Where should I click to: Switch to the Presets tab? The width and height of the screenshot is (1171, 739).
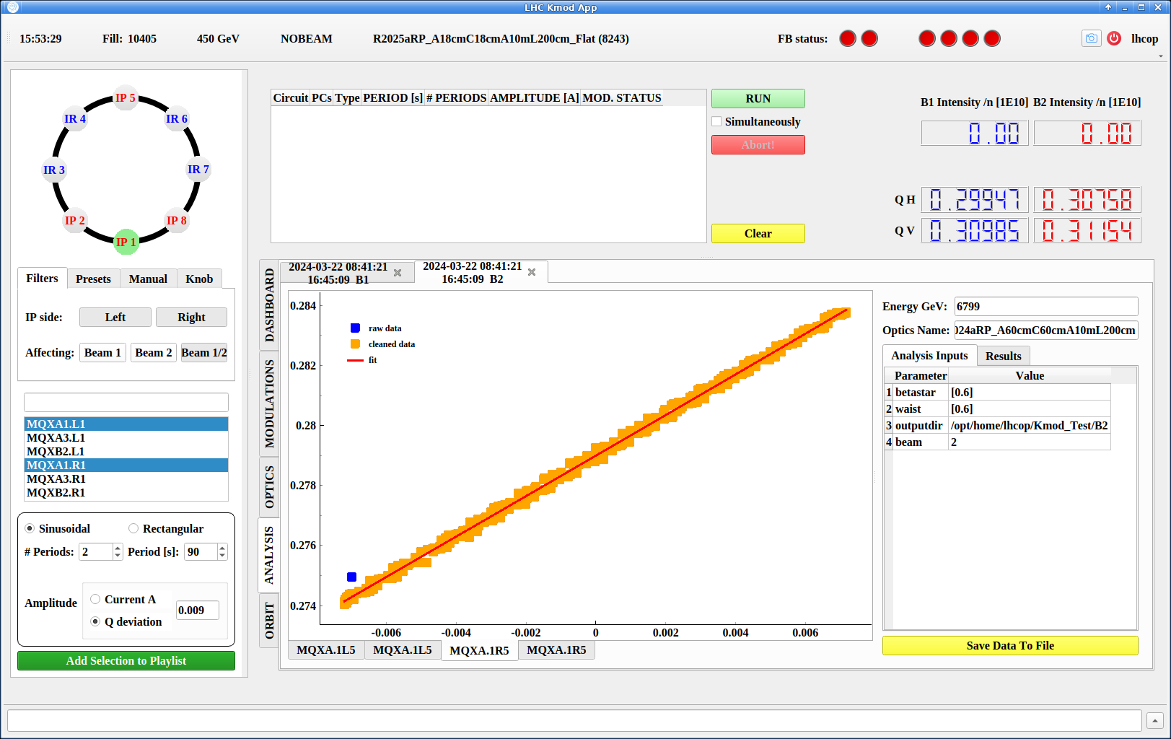[93, 279]
